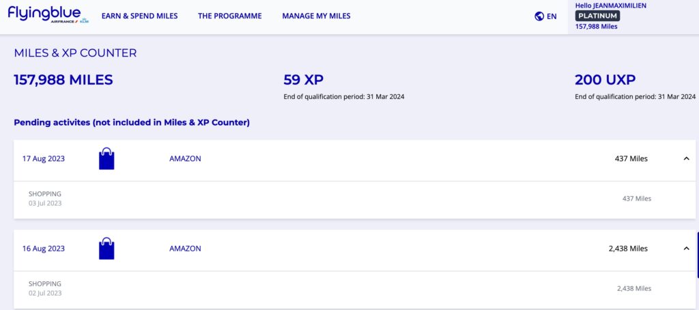Open the Manage My Miles menu

(x=316, y=16)
